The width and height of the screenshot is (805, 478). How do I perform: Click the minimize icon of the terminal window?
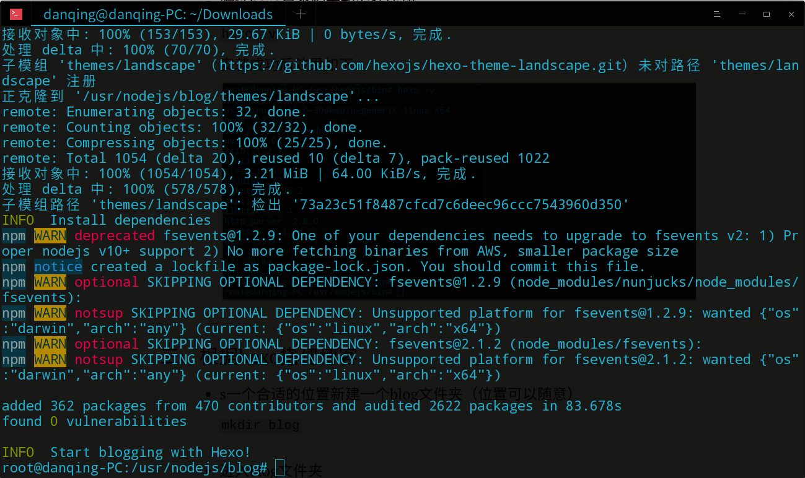[x=742, y=13]
